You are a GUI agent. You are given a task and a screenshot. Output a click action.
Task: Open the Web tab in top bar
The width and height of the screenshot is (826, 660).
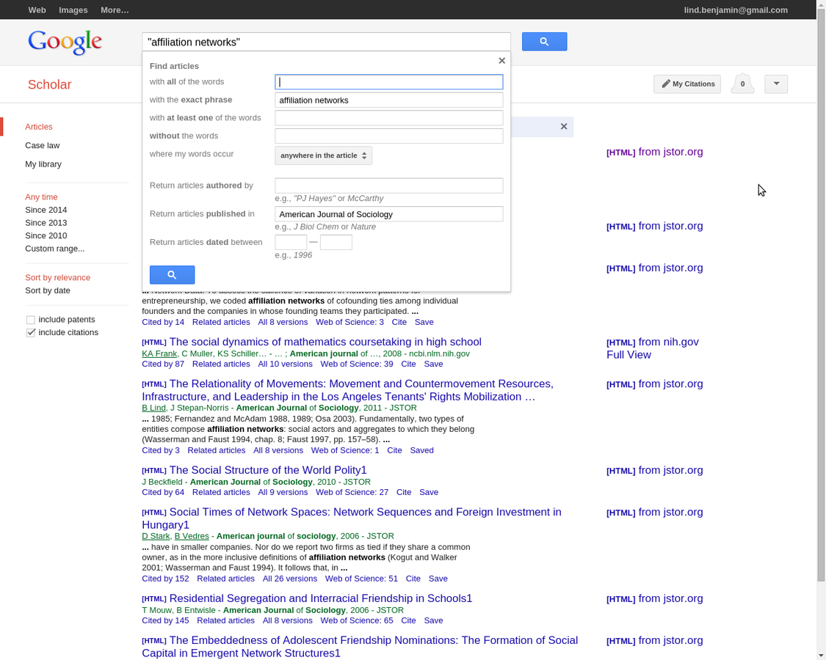[37, 10]
